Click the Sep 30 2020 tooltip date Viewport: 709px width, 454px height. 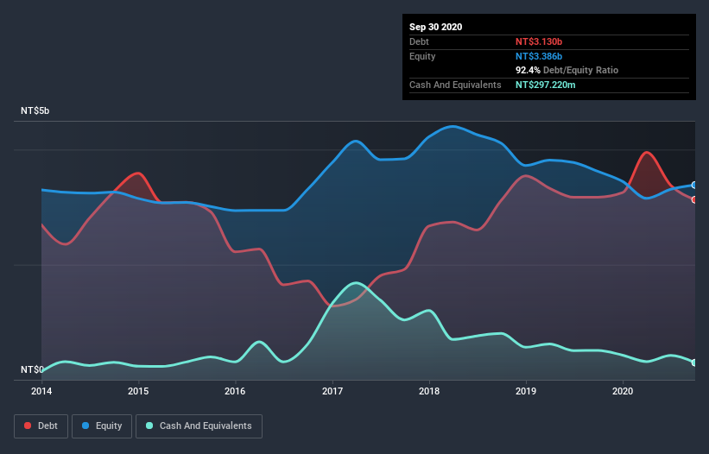436,27
